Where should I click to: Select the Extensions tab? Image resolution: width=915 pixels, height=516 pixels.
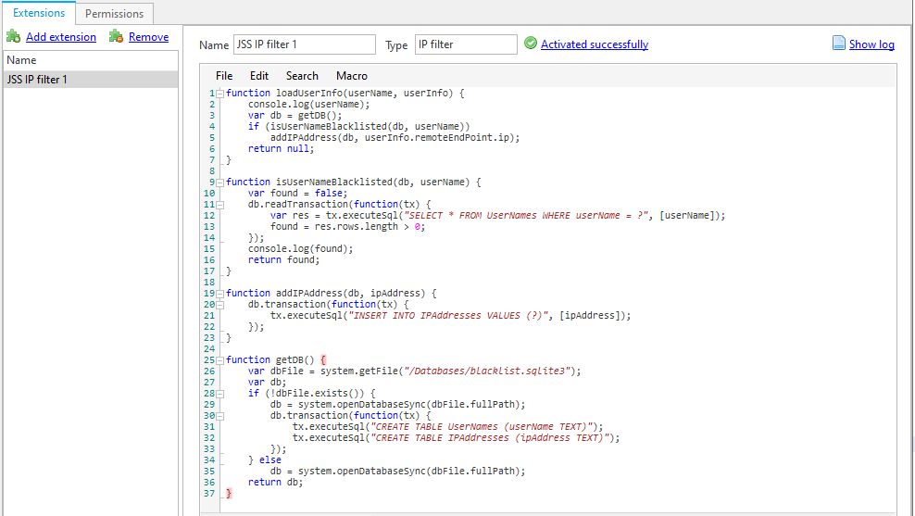click(39, 14)
